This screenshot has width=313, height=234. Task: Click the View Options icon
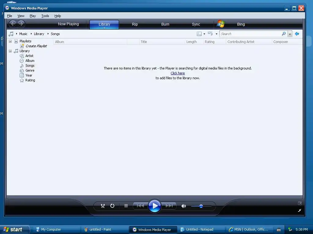[x=210, y=34]
